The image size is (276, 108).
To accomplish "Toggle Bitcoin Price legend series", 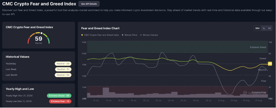I will [x=129, y=35].
